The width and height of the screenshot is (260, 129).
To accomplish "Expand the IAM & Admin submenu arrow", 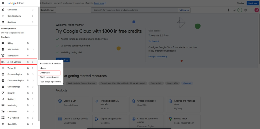I will pyautogui.click(x=33, y=49).
